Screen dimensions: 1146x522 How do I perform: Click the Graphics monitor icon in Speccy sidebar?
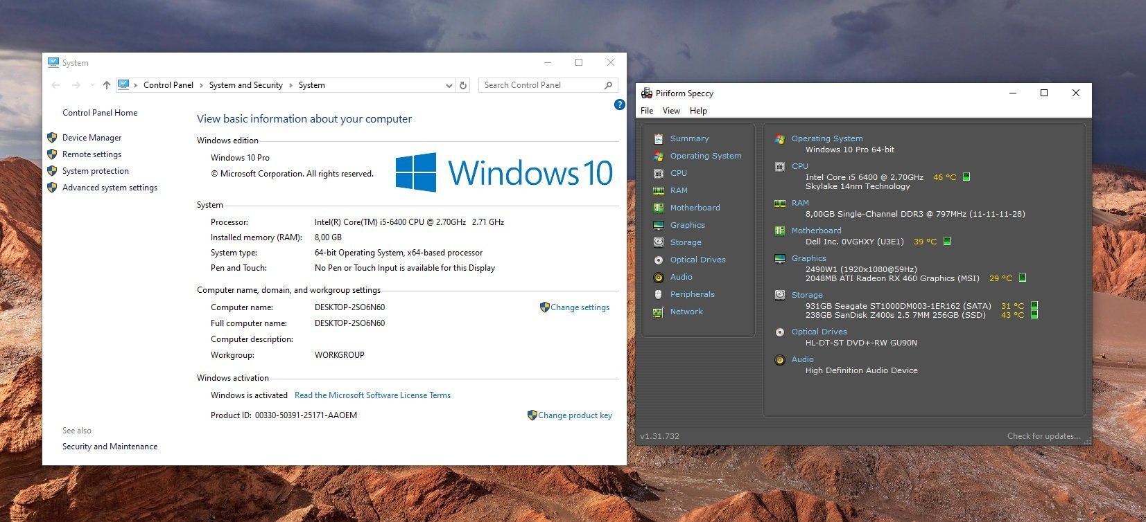coord(659,225)
